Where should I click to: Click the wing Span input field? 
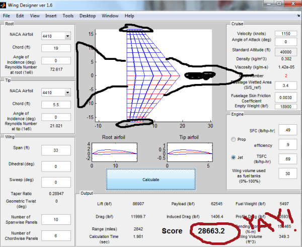55,150
